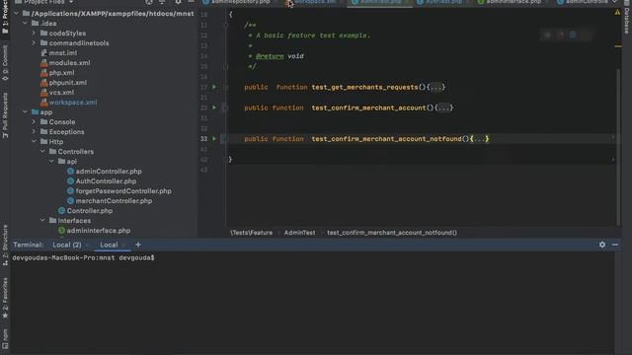632x355 pixels.
Task: Click the terminal command prompt line
Action: (x=83, y=257)
